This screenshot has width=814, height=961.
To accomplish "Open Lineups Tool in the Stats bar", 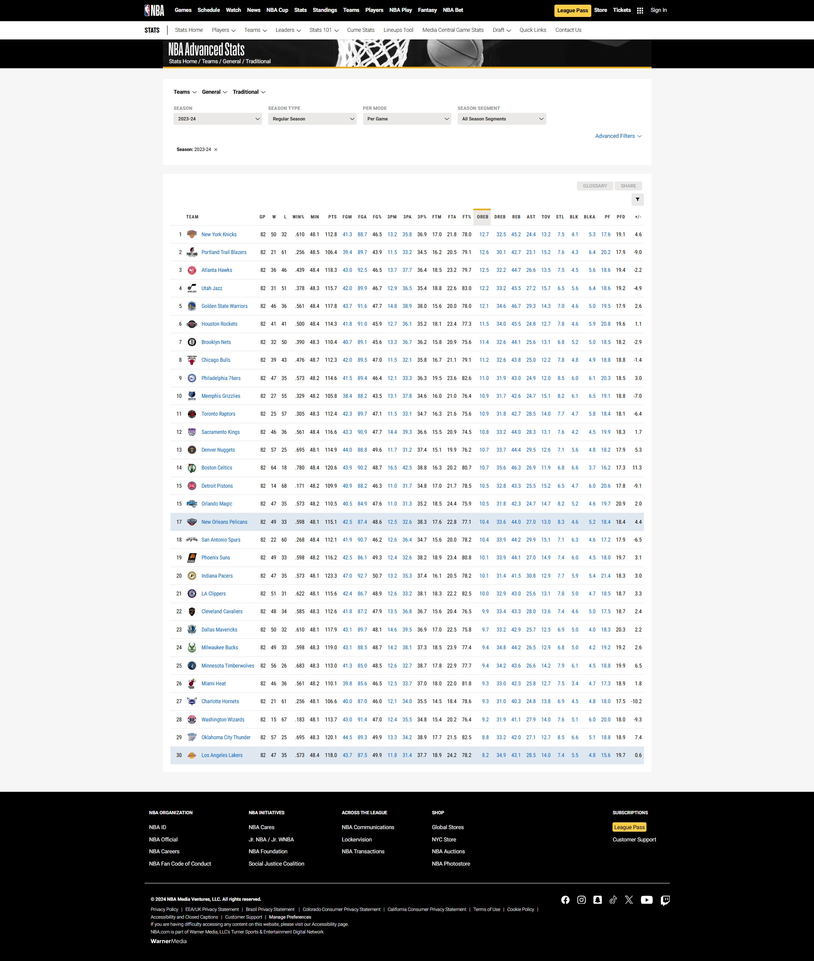I will click(398, 30).
